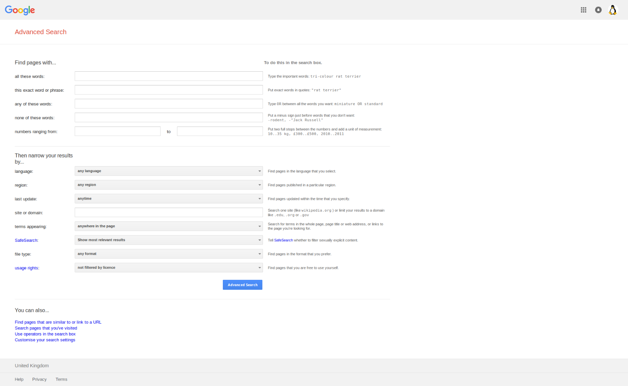Click the Google logo
This screenshot has width=628, height=386.
[x=20, y=10]
